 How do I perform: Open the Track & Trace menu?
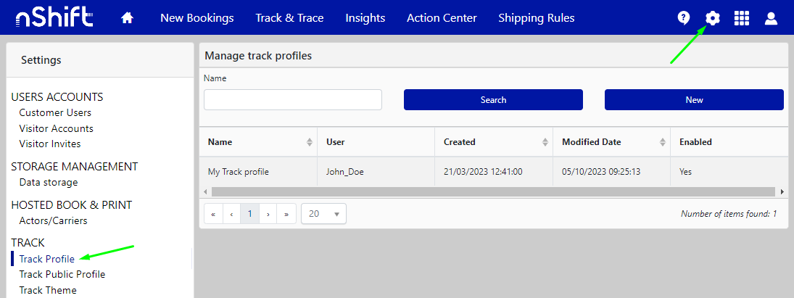click(x=289, y=18)
